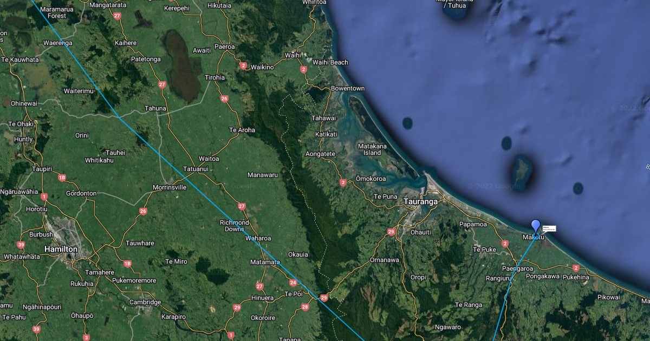Click highway 1 shield near Ngāruawāhia
This screenshot has height=341, width=650.
[x=43, y=196]
